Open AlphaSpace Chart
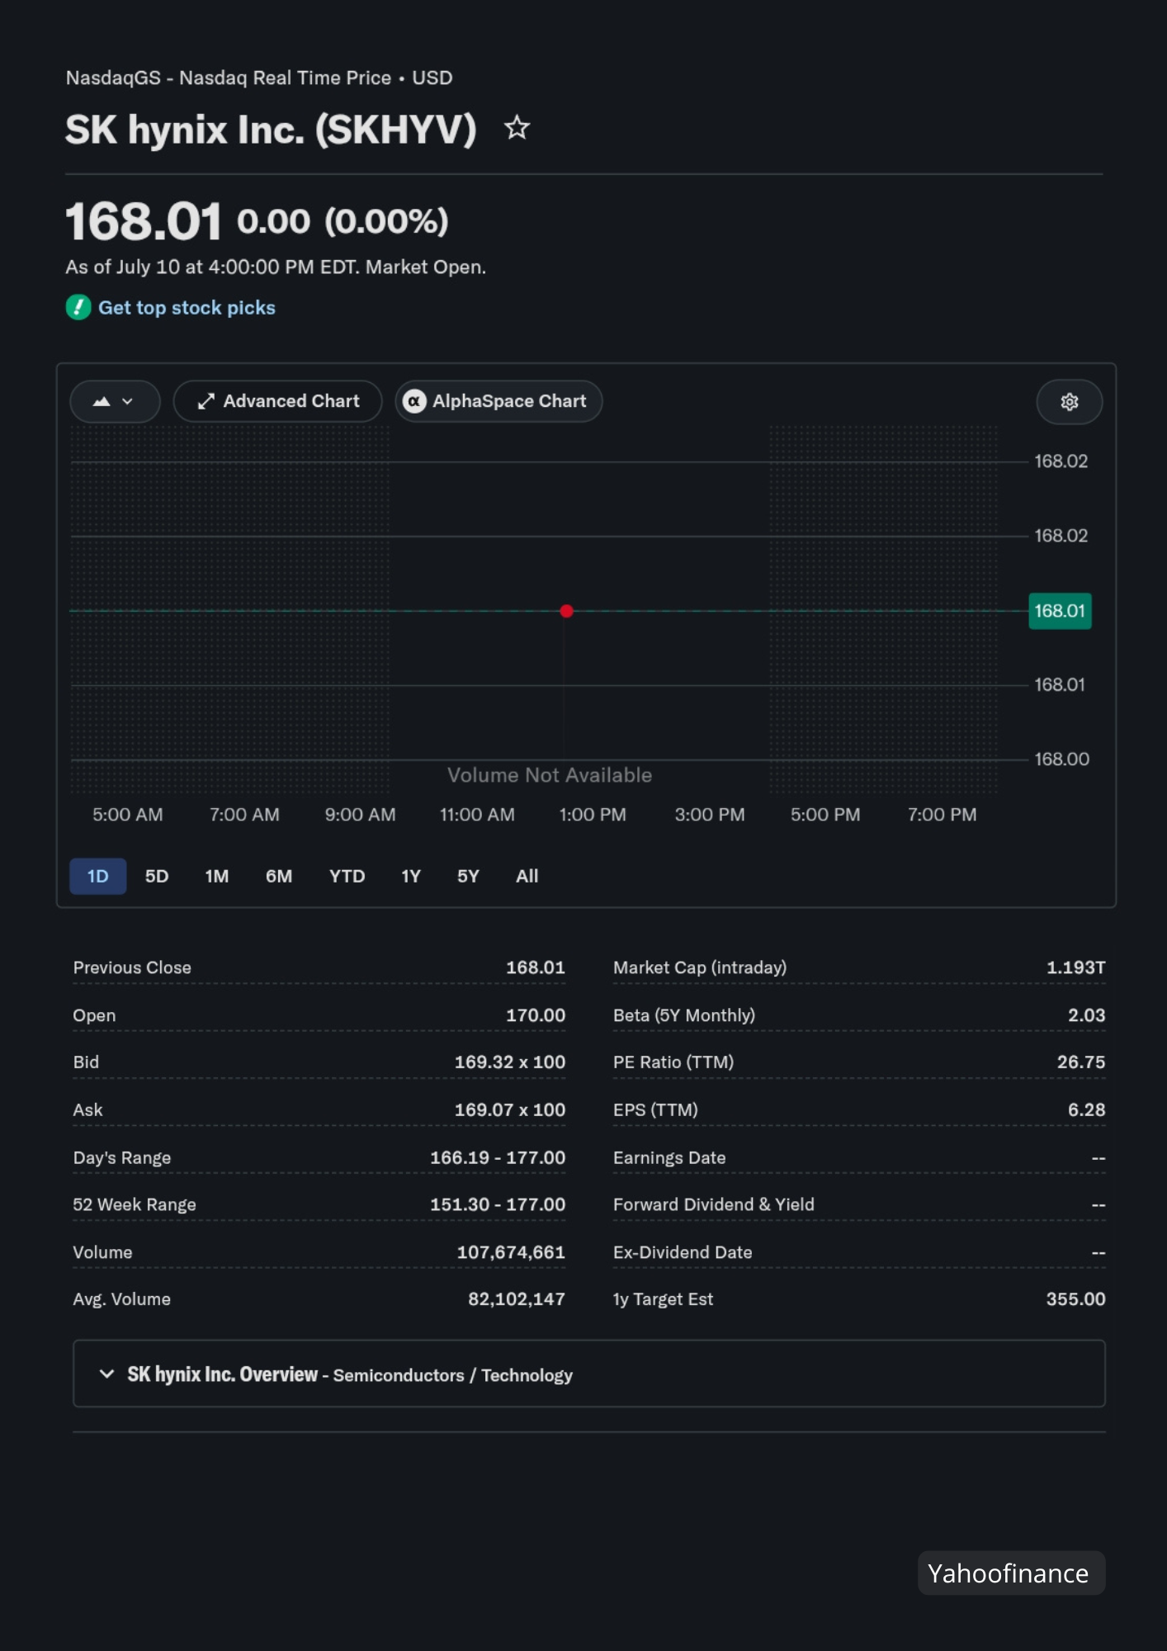The width and height of the screenshot is (1167, 1651). pyautogui.click(x=498, y=401)
